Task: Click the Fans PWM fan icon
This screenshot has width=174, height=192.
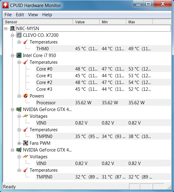Action: (26, 143)
